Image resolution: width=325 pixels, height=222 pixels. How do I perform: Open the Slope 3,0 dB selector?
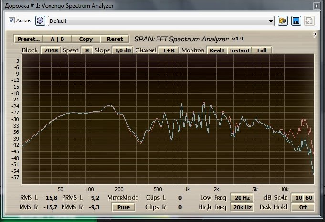(123, 50)
